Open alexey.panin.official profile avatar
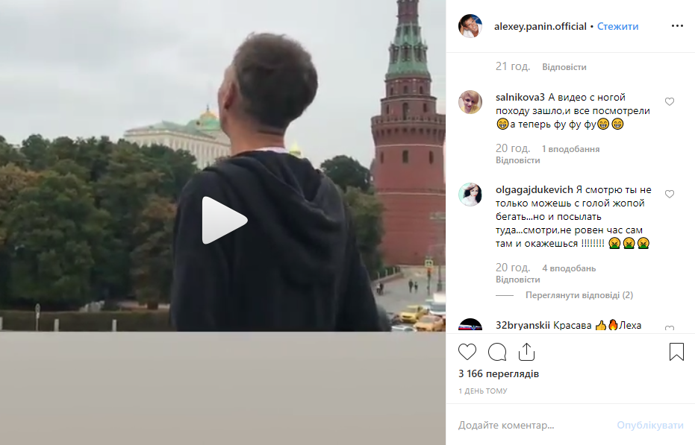Image resolution: width=695 pixels, height=445 pixels. tap(470, 26)
